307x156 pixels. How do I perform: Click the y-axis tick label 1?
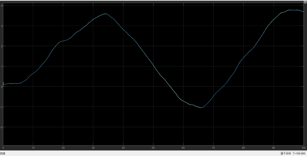pyautogui.click(x=2, y=67)
